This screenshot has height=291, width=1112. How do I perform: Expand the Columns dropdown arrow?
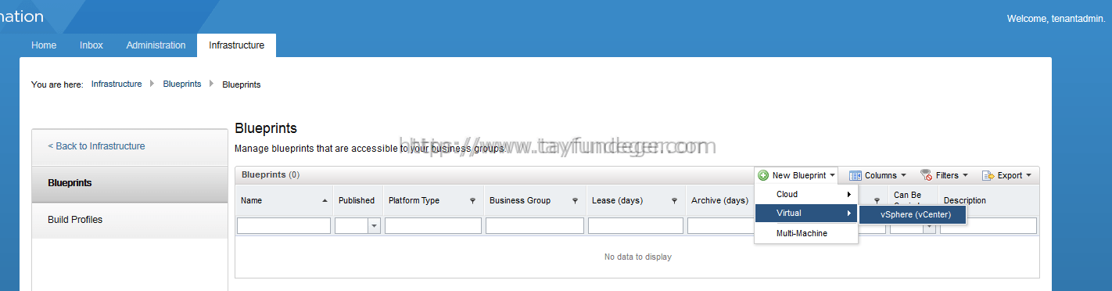tap(903, 175)
